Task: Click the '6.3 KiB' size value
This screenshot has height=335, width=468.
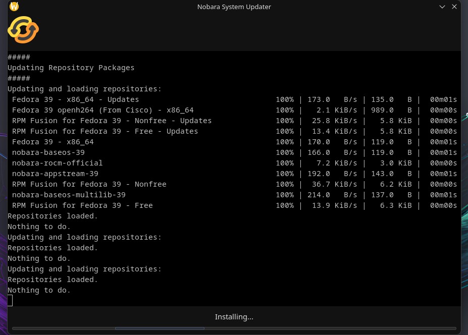Action: [396, 205]
